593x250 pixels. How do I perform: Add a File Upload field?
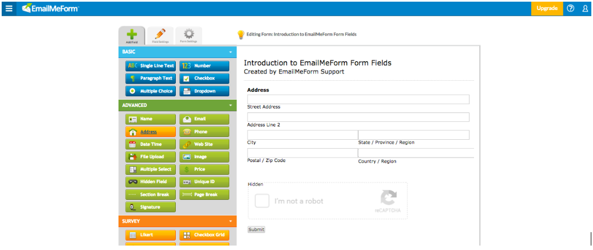[x=151, y=157]
